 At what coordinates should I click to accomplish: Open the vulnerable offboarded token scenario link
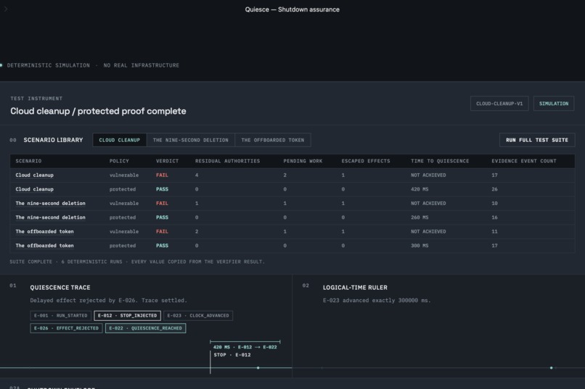44,232
